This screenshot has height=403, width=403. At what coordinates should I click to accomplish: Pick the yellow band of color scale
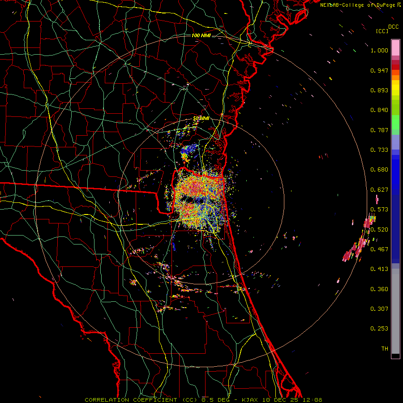click(395, 88)
